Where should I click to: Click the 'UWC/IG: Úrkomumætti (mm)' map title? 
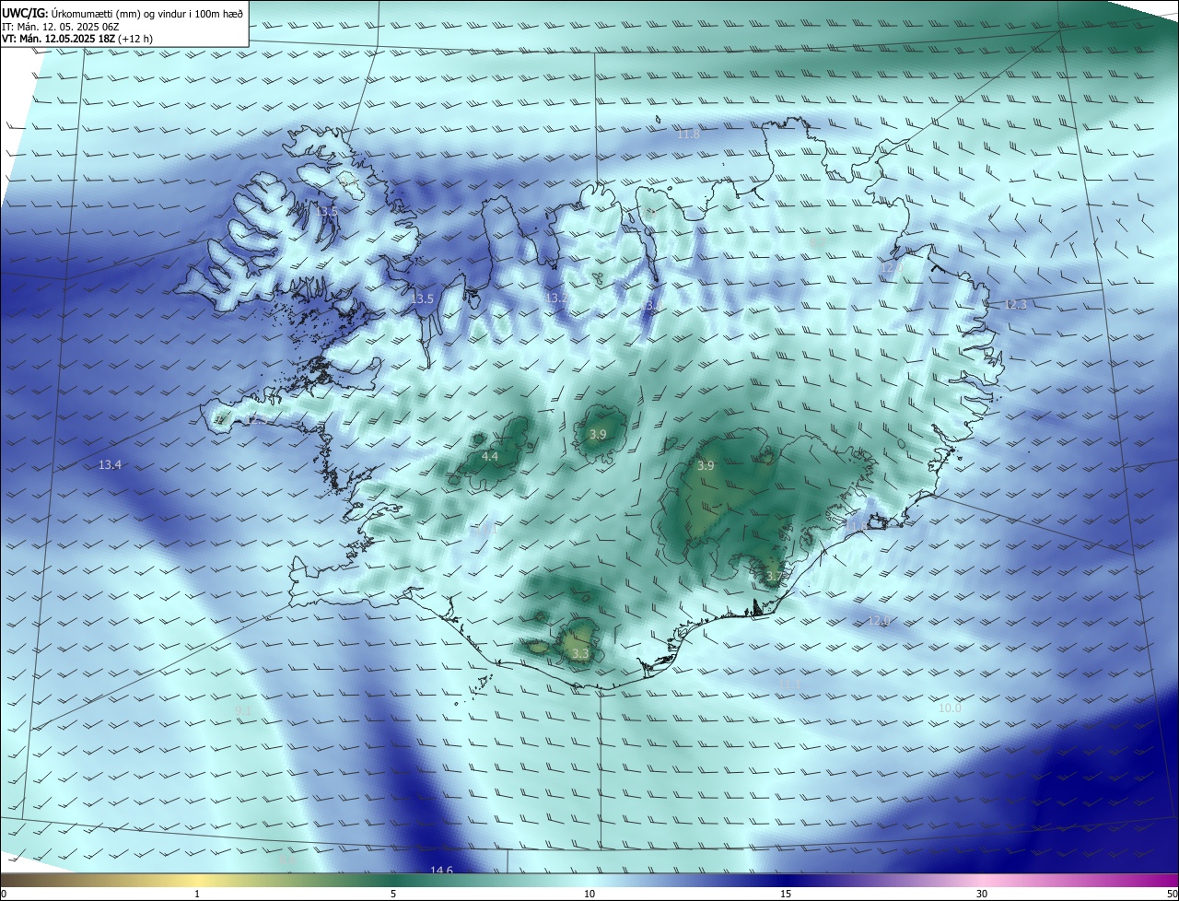pos(123,13)
